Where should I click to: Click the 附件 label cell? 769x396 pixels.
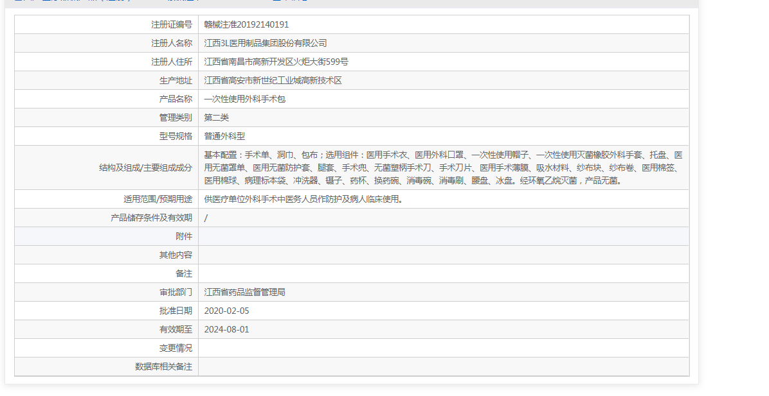[107, 236]
